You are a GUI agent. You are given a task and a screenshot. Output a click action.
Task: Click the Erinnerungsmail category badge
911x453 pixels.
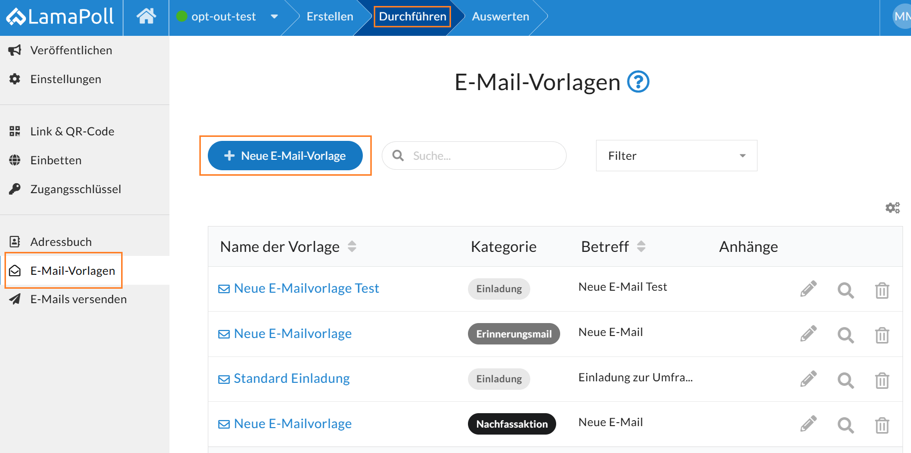[x=514, y=334]
